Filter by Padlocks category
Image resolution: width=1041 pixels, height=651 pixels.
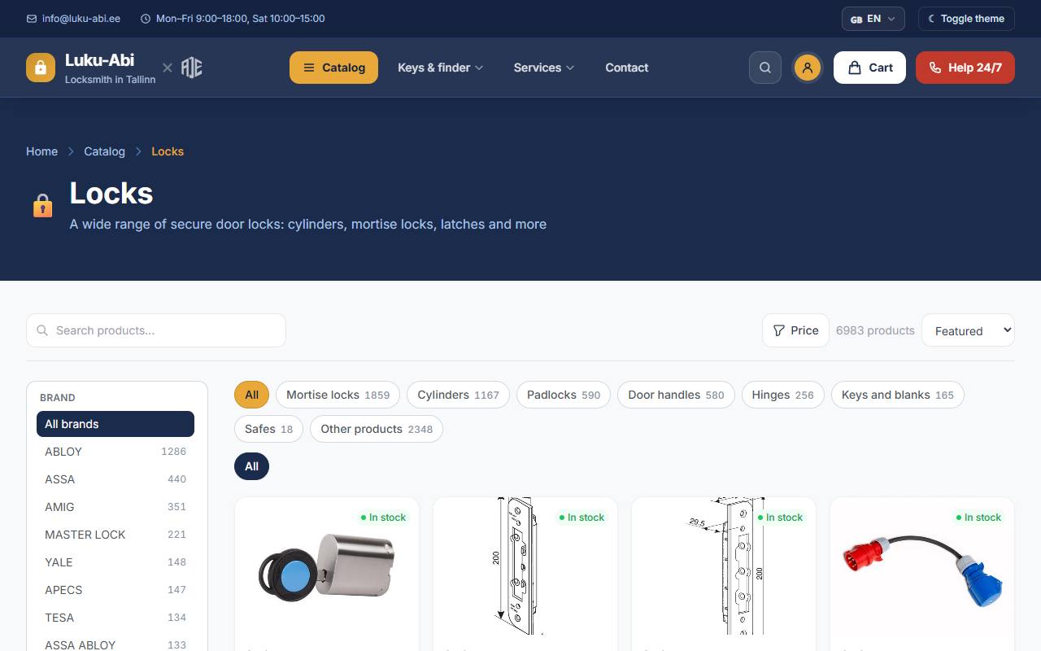pyautogui.click(x=564, y=395)
